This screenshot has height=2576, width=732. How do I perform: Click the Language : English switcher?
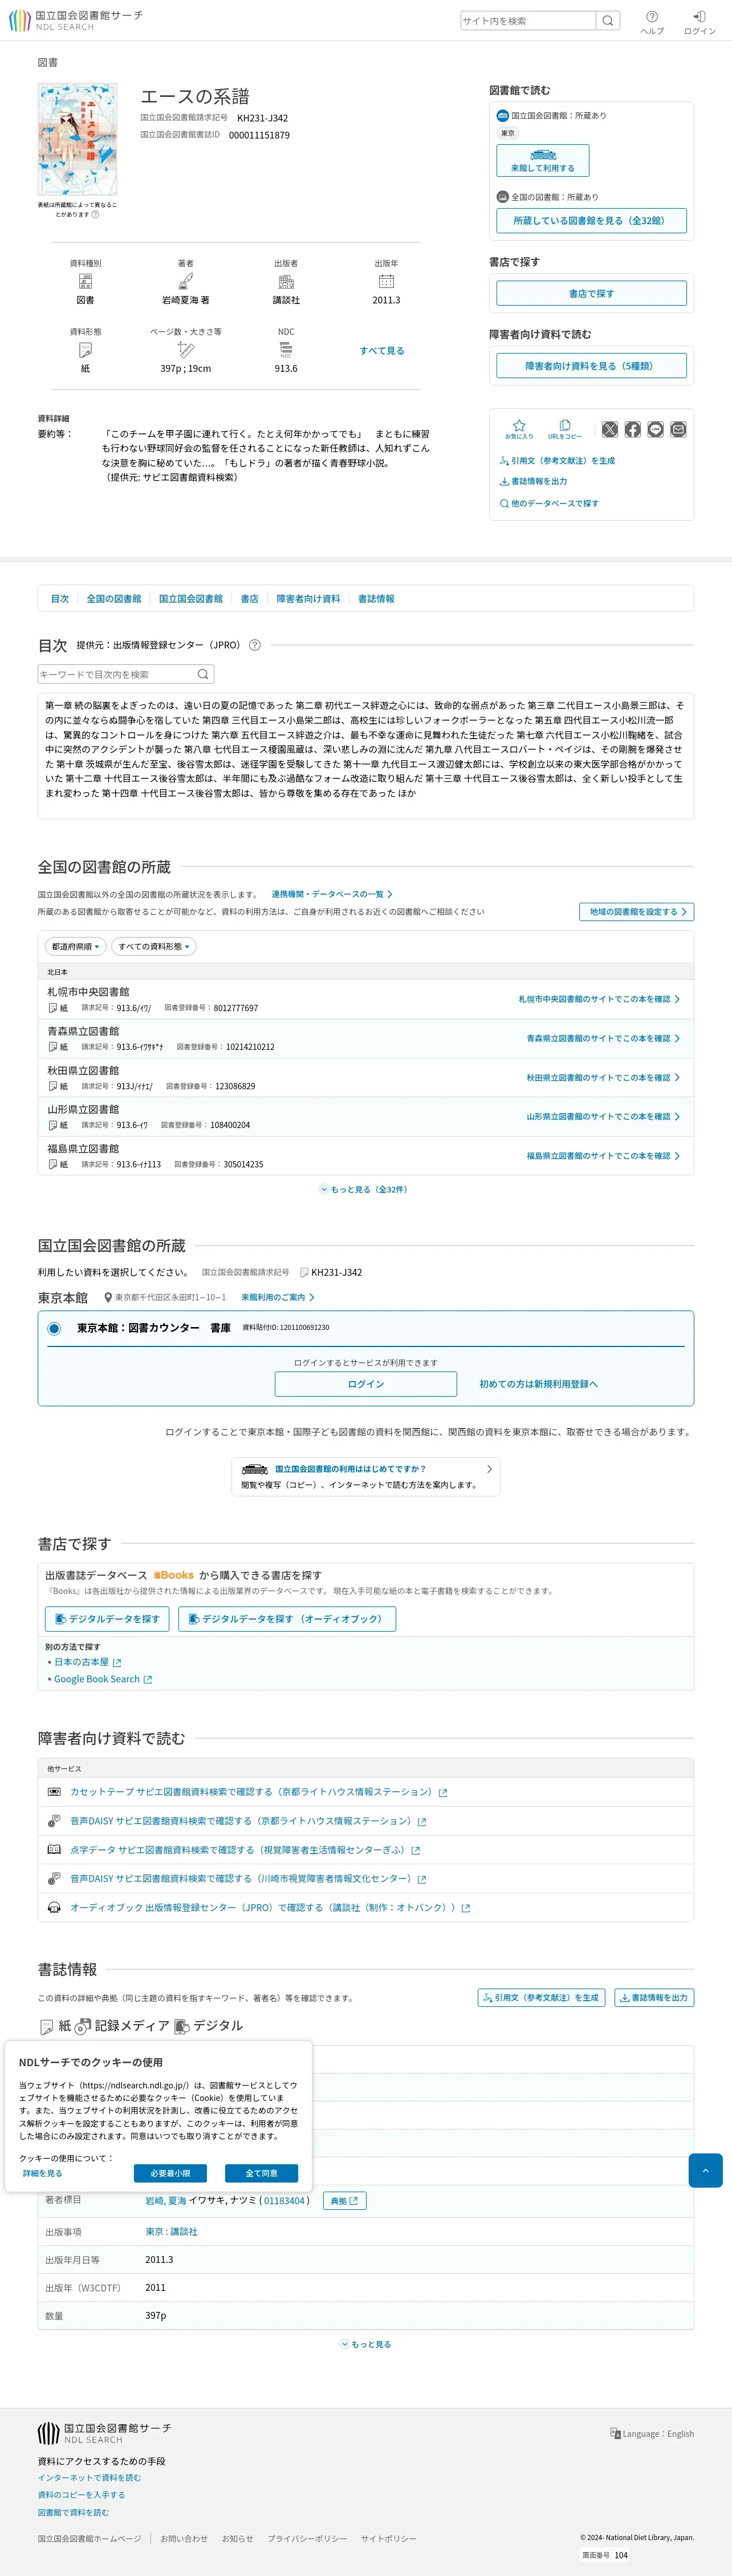click(x=652, y=2433)
